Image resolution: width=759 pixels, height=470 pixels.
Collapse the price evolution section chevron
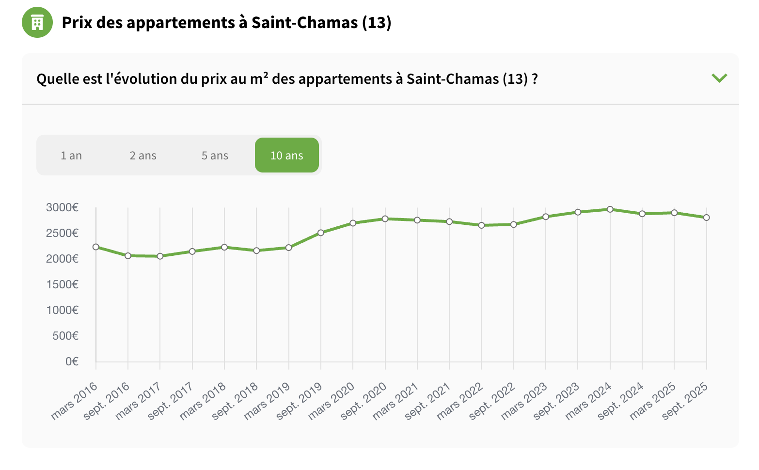[x=719, y=78]
